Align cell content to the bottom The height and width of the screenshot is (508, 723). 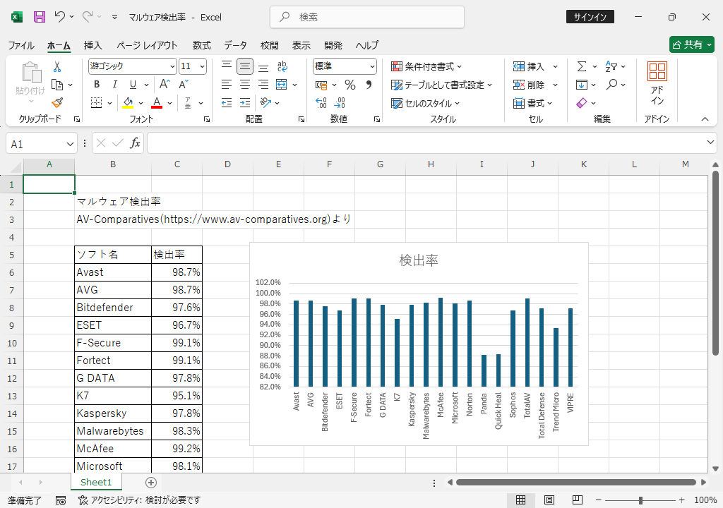[263, 66]
